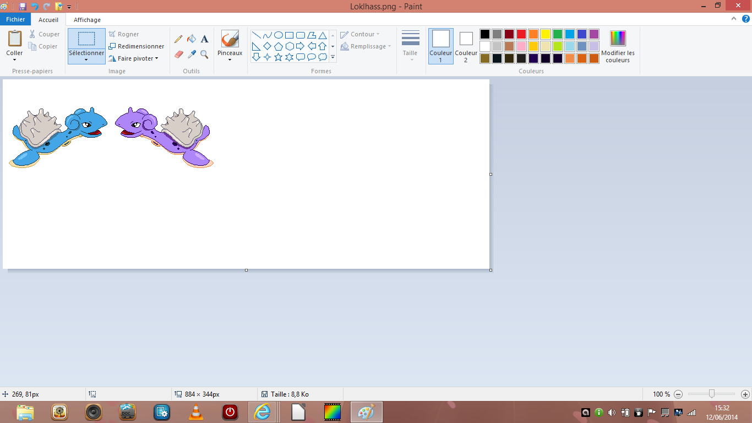
Task: Choose the straight line shape
Action: click(257, 35)
